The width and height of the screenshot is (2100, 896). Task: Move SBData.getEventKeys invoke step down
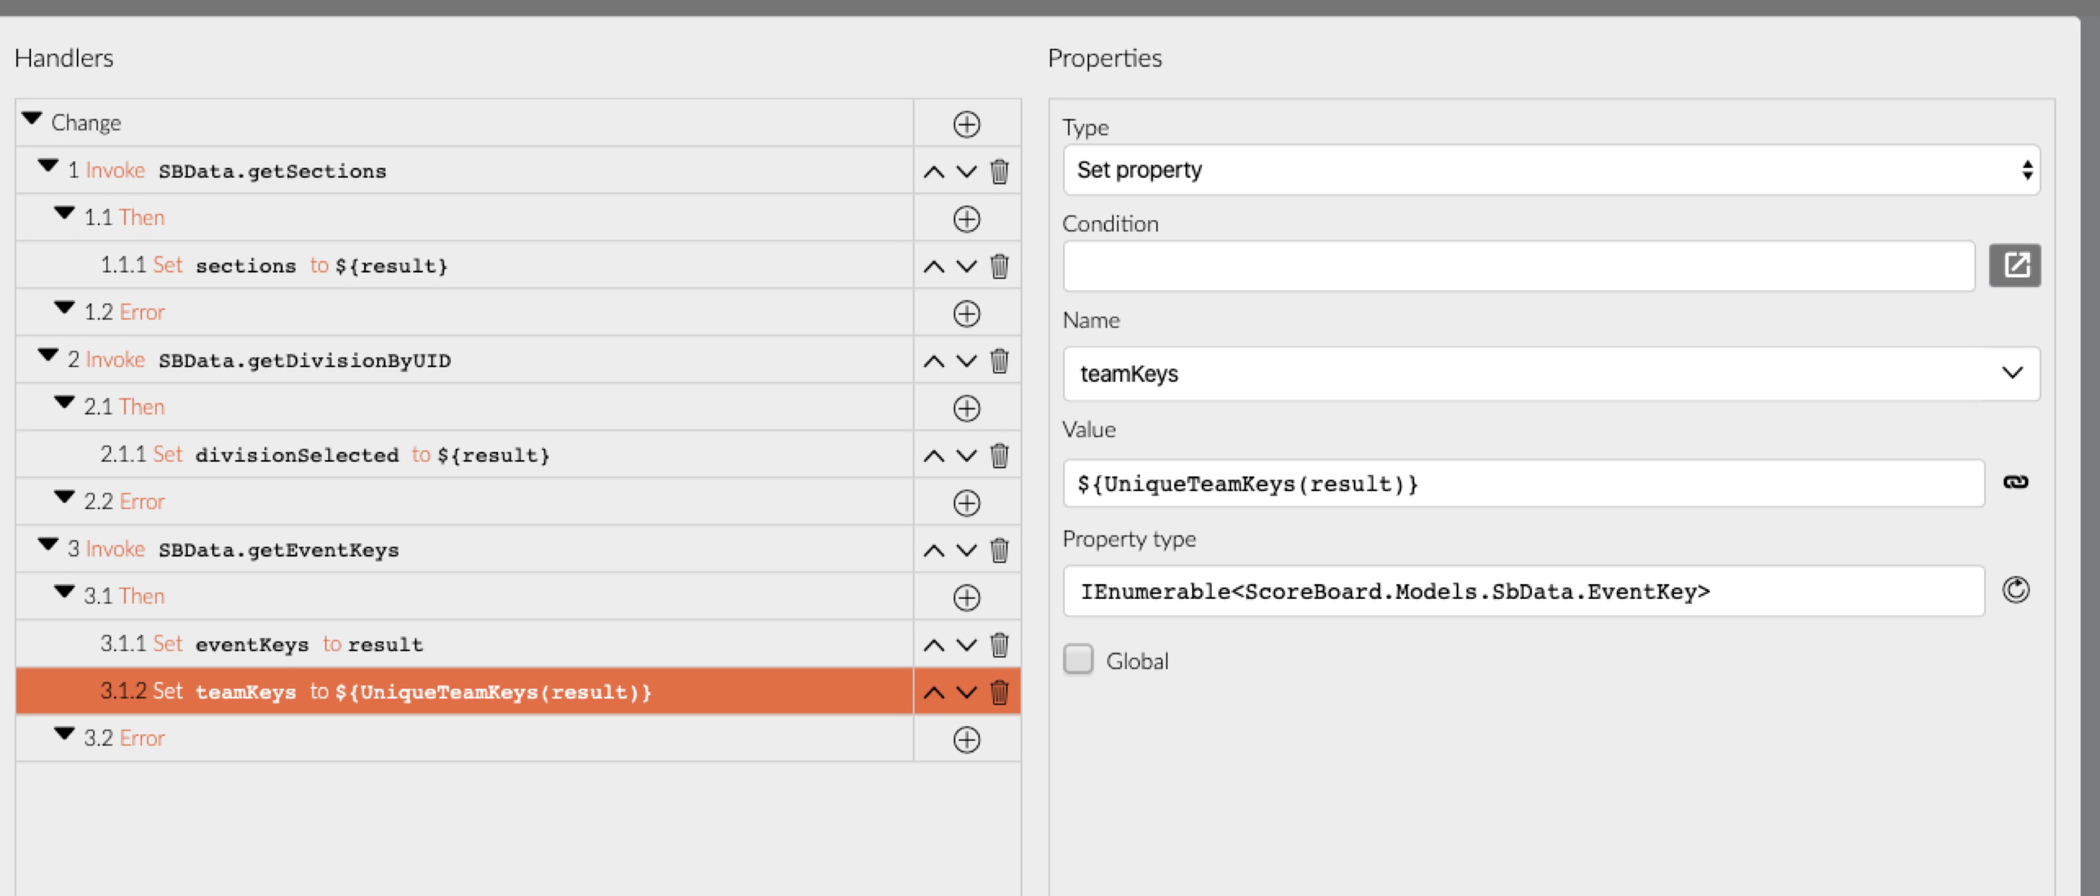tap(966, 550)
